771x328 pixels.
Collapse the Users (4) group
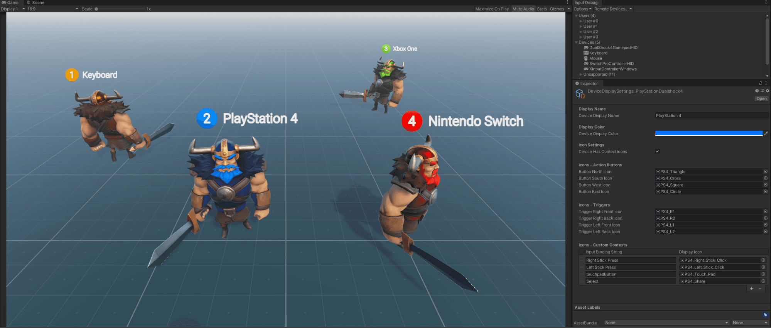576,16
